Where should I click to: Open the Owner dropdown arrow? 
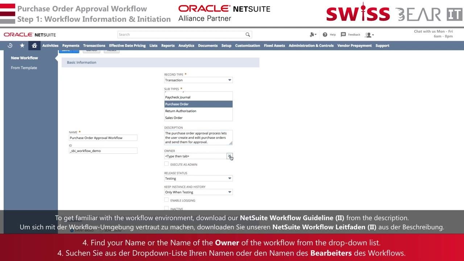[x=229, y=156]
